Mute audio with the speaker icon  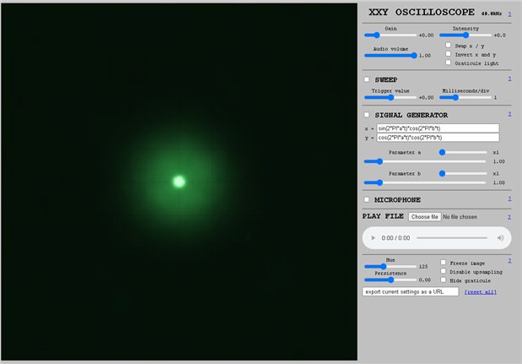pos(500,238)
